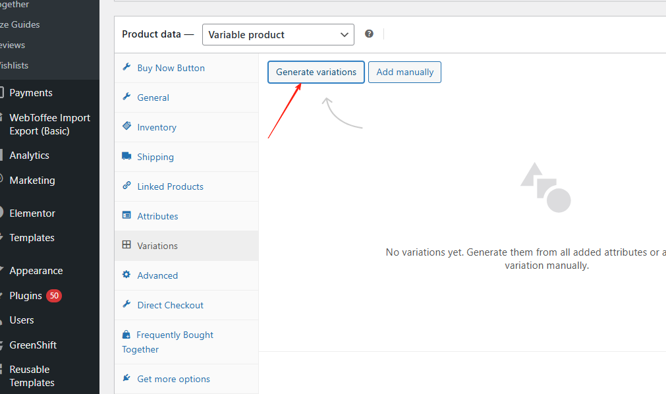Click the Inventory tag icon
The image size is (666, 394).
click(126, 127)
